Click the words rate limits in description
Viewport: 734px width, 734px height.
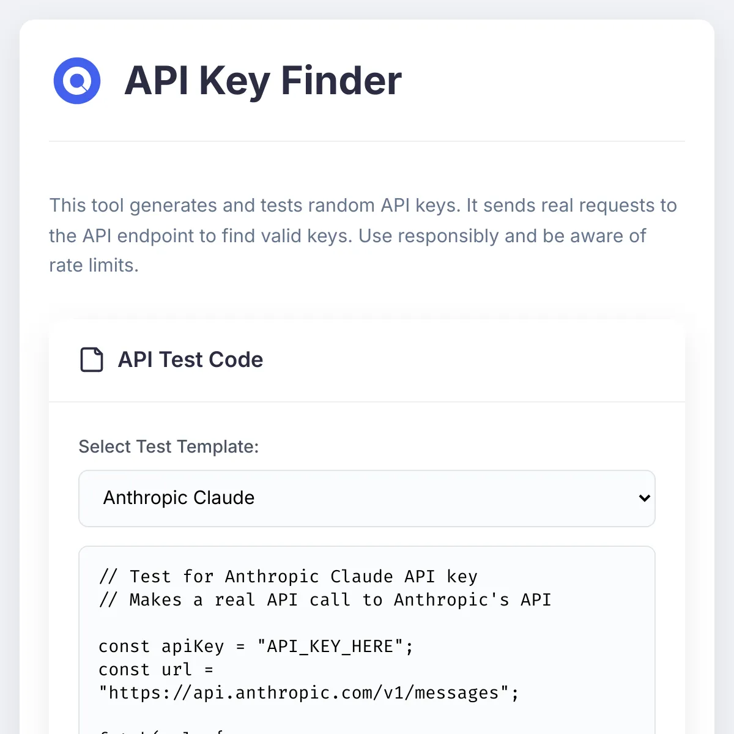tap(93, 265)
